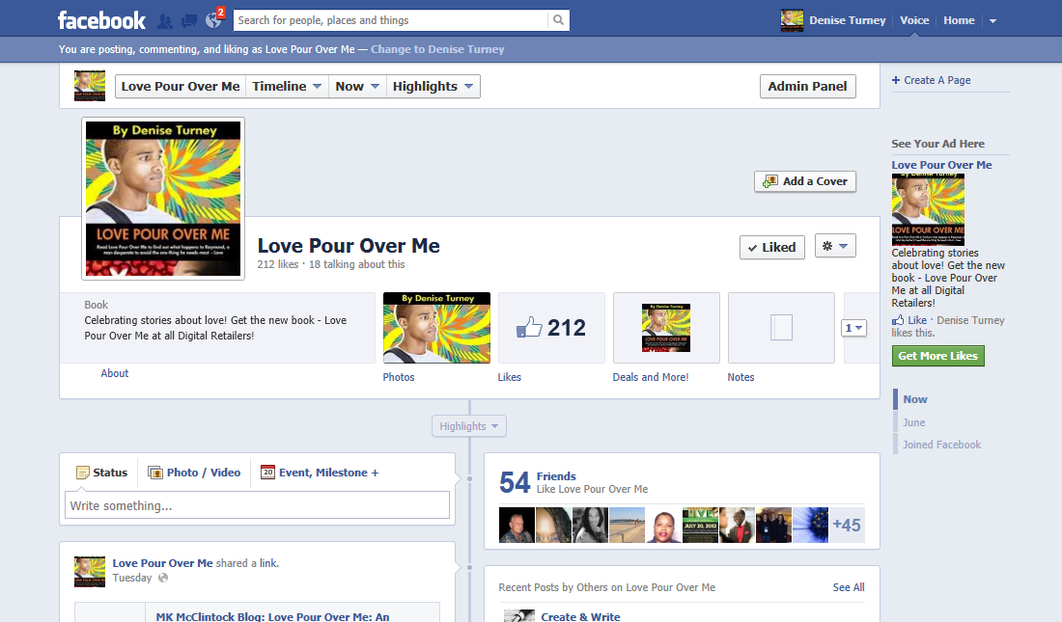This screenshot has width=1062, height=622.
Task: Open Deals and More! tile thumbnail
Action: 666,328
